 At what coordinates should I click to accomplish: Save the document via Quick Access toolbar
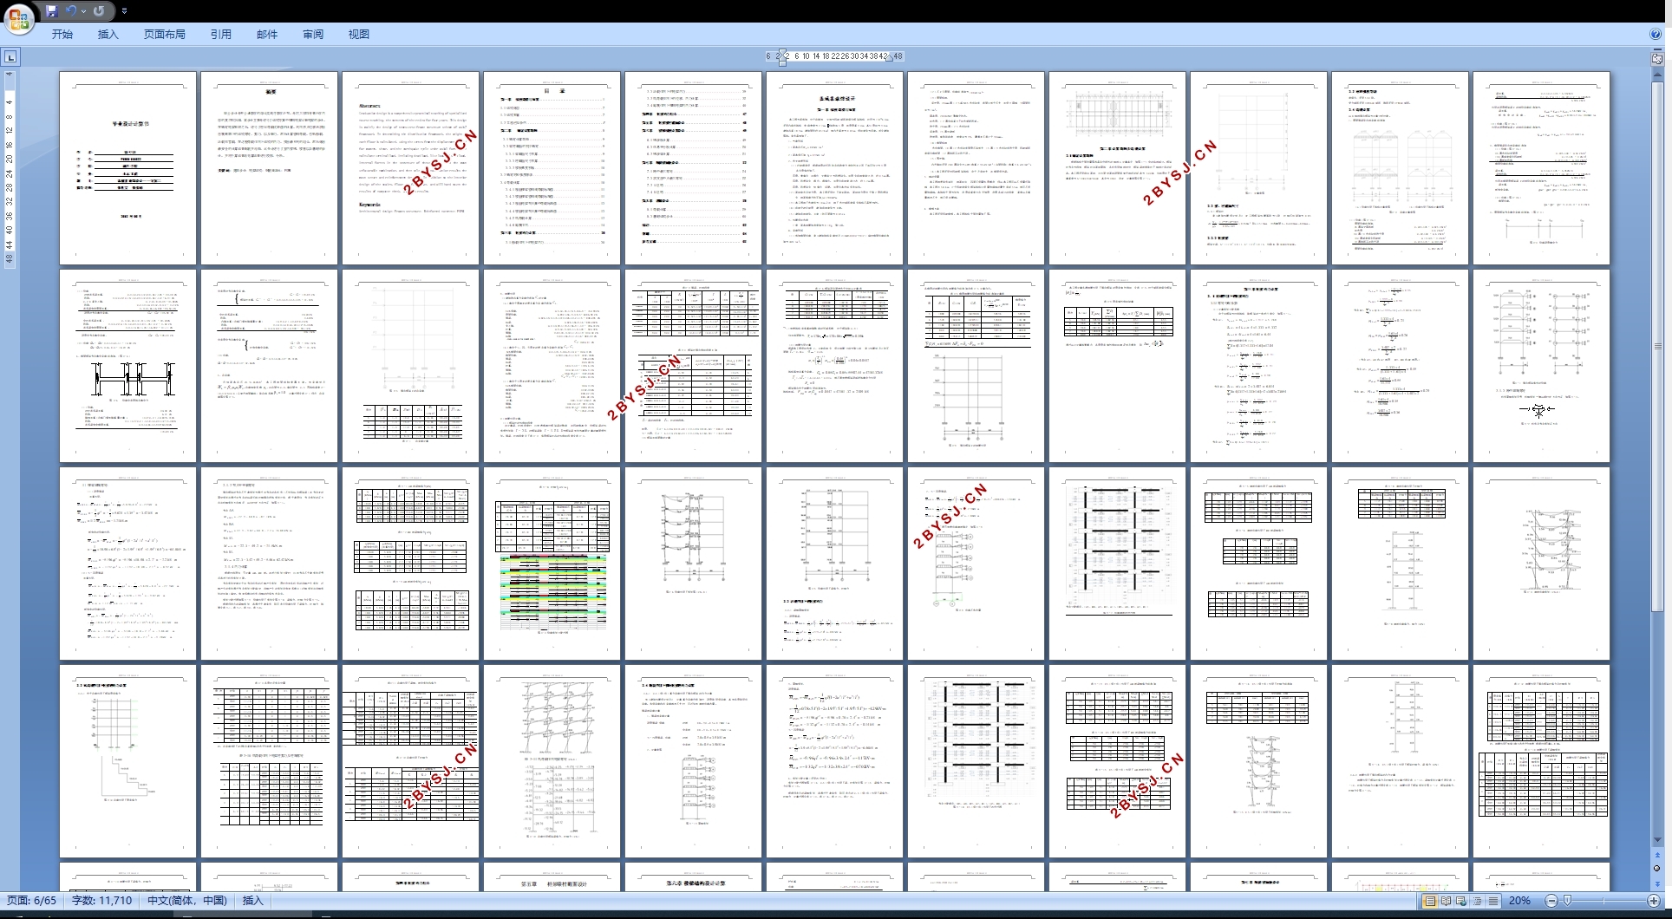pyautogui.click(x=51, y=10)
